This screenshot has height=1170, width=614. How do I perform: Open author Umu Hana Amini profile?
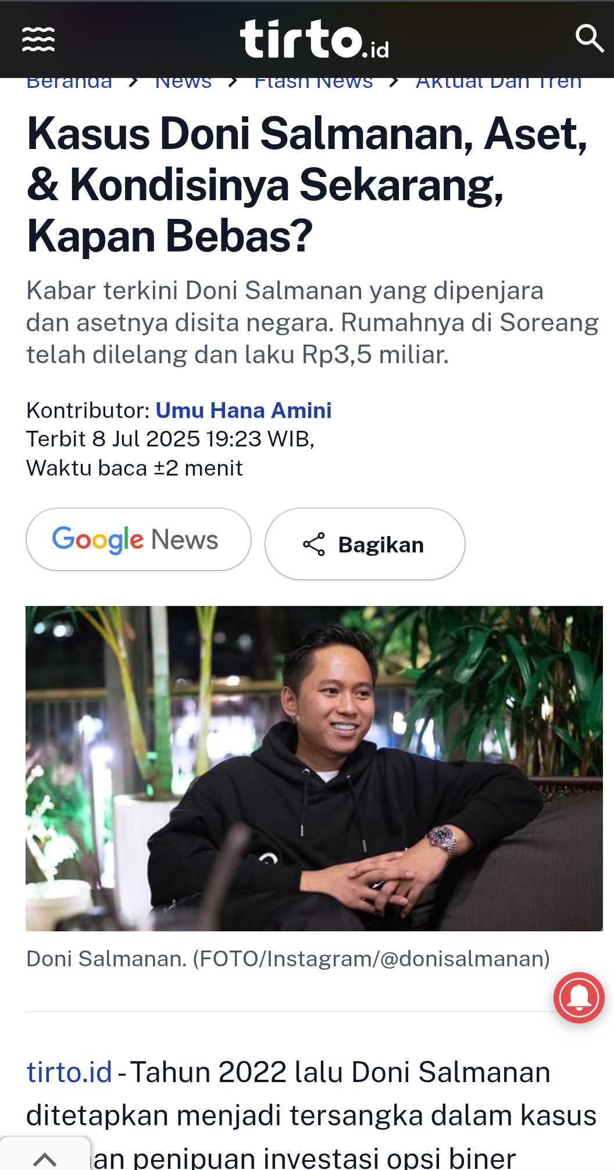point(244,410)
